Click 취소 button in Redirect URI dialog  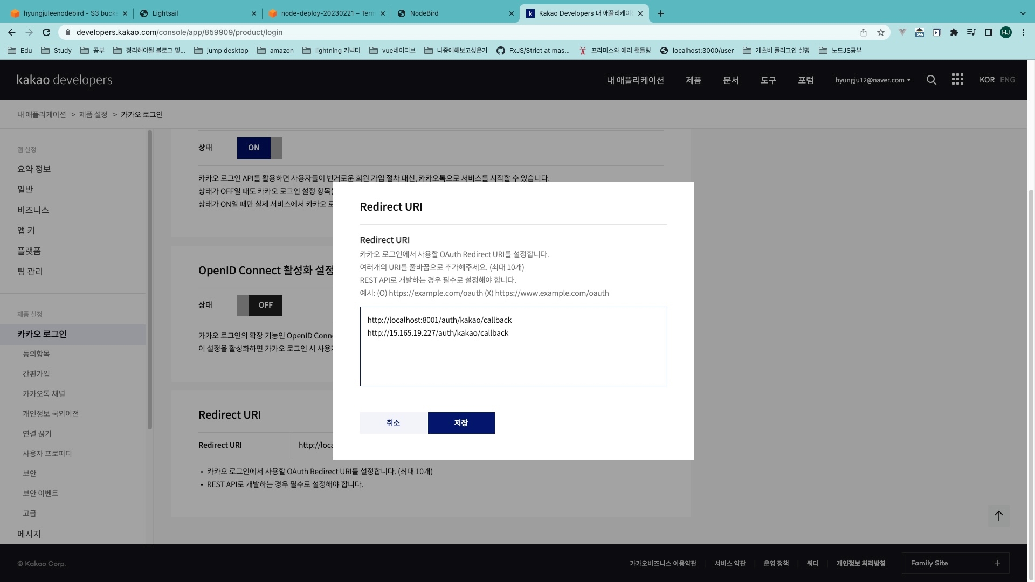click(x=394, y=423)
